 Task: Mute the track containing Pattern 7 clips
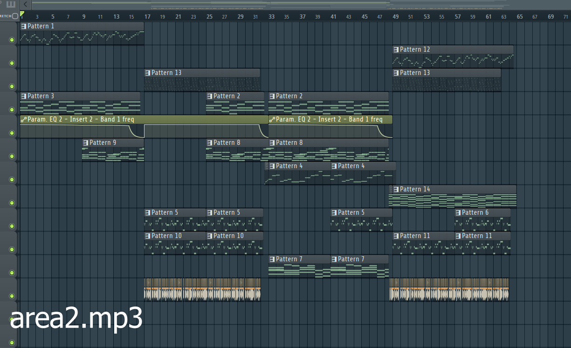pyautogui.click(x=12, y=273)
